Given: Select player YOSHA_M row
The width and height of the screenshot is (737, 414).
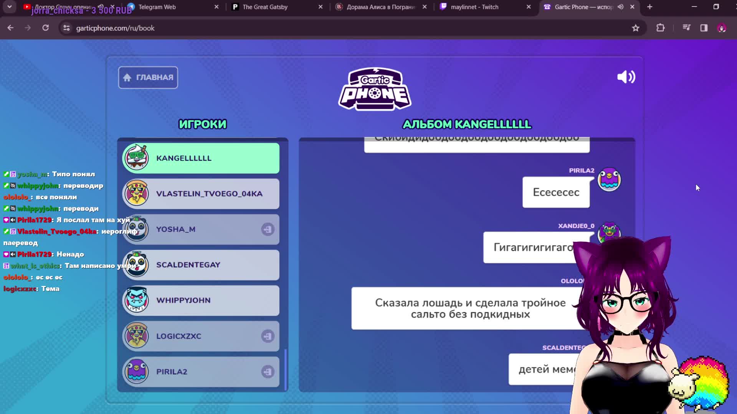Looking at the screenshot, I should pos(201,229).
